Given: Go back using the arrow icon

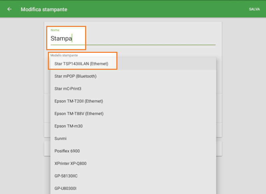Looking at the screenshot, I should click(9, 9).
